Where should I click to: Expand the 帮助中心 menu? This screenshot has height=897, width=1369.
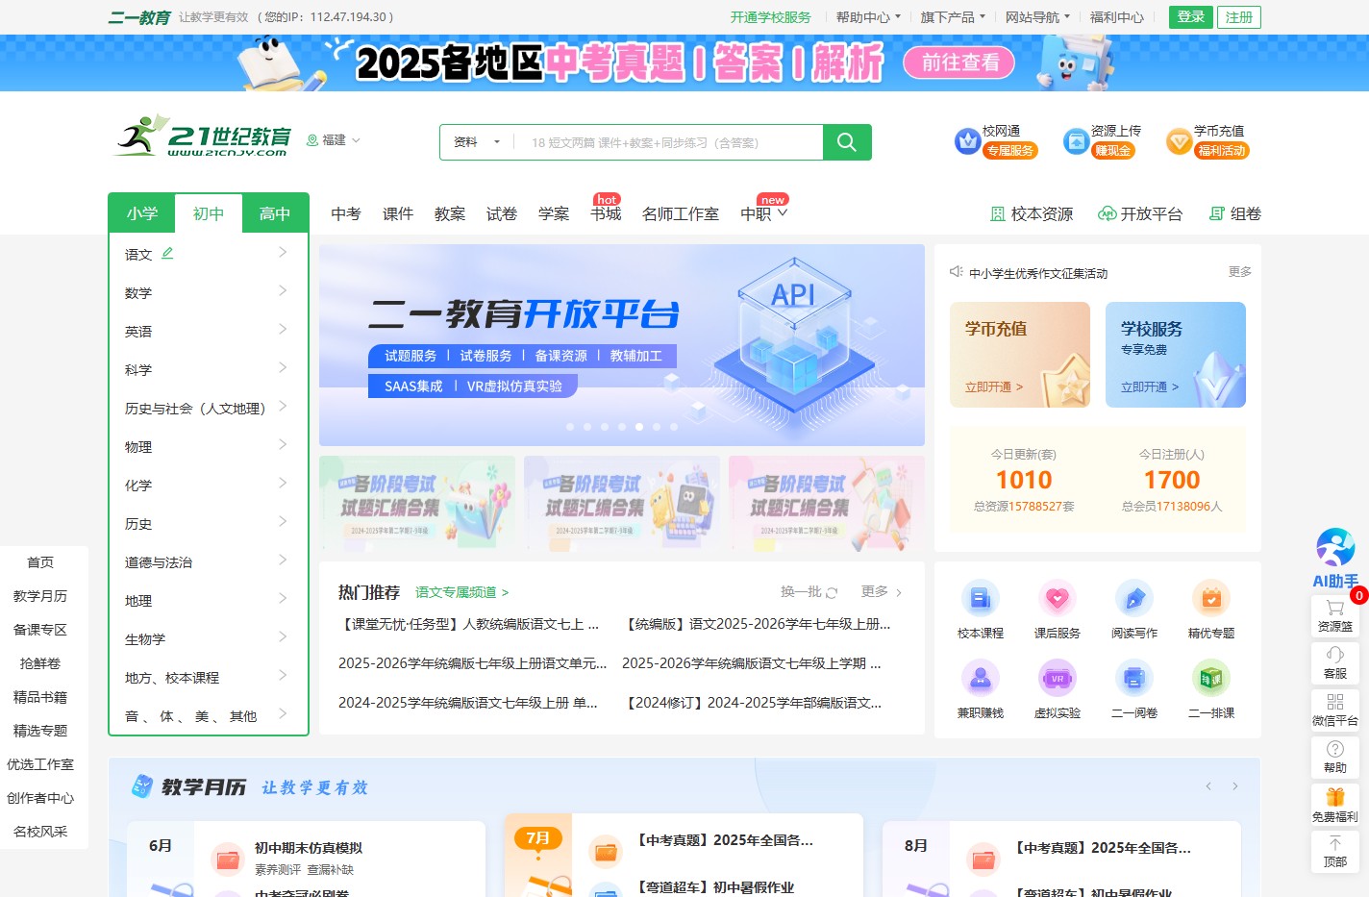[x=868, y=17]
